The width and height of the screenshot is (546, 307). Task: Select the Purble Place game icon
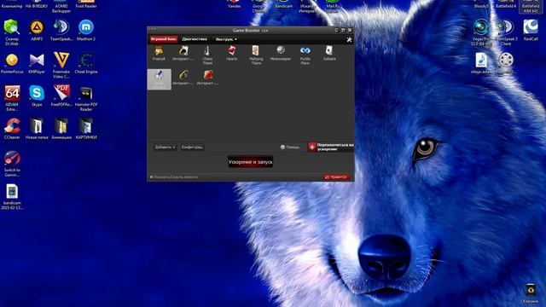(305, 55)
